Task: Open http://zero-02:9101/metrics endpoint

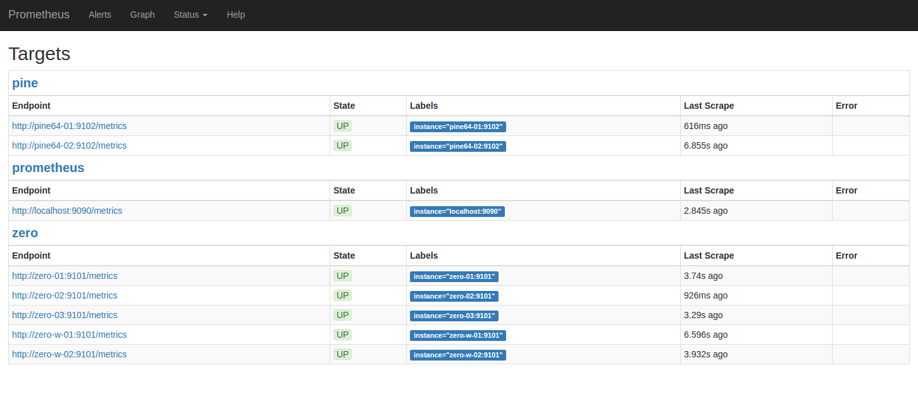Action: tap(65, 295)
